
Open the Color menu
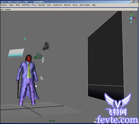pyautogui.click(x=49, y=5)
